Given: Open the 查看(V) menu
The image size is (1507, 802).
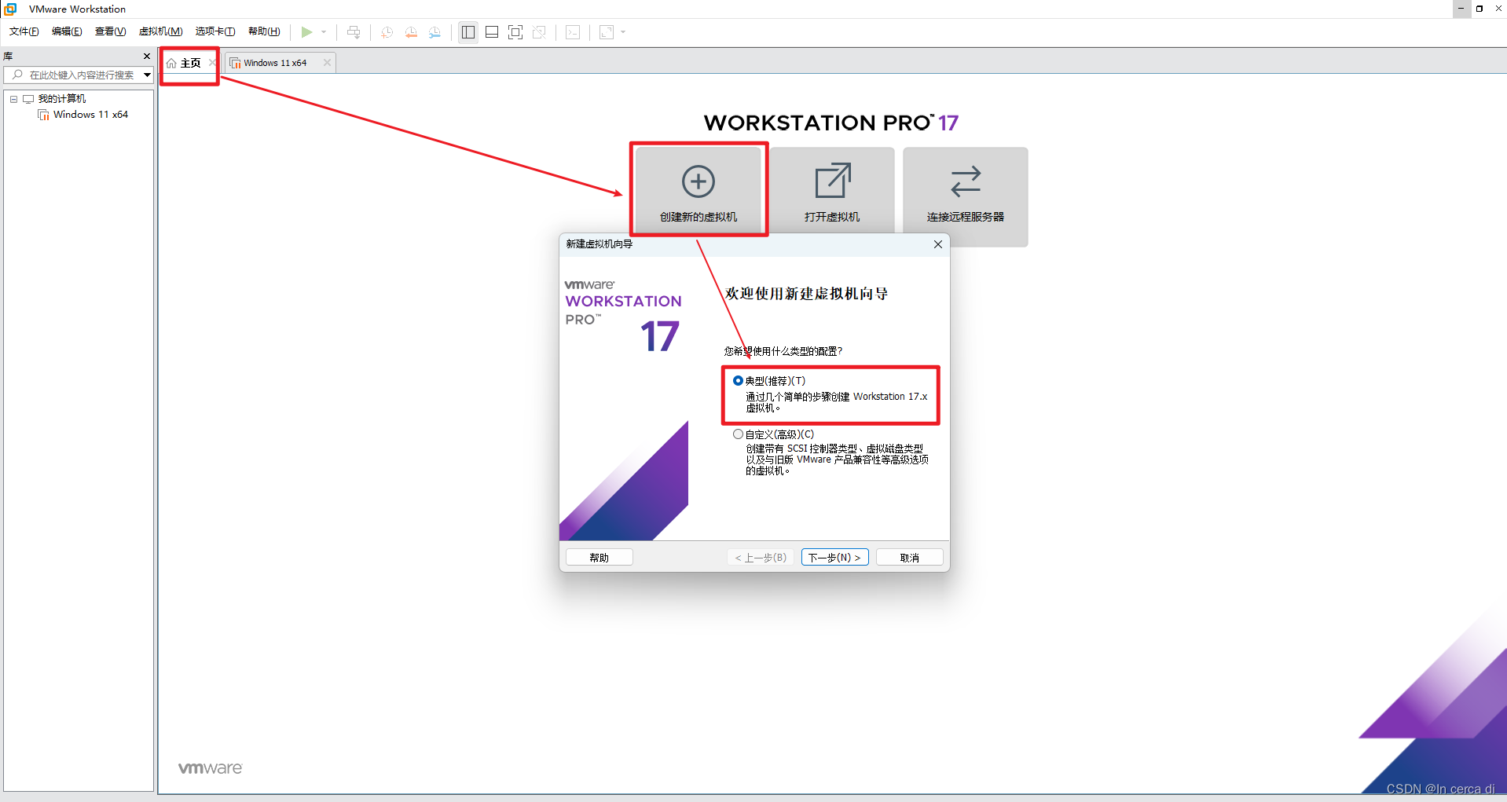Looking at the screenshot, I should tap(110, 31).
